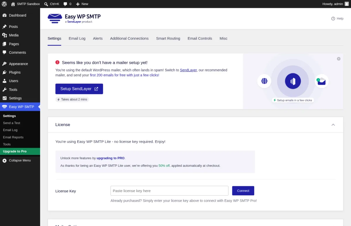This screenshot has width=351, height=226.
Task: Open Smart Routing tab
Action: (168, 38)
